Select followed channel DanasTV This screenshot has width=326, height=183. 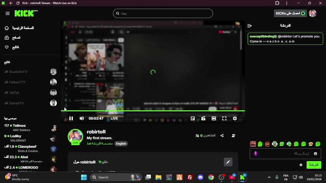point(30,103)
